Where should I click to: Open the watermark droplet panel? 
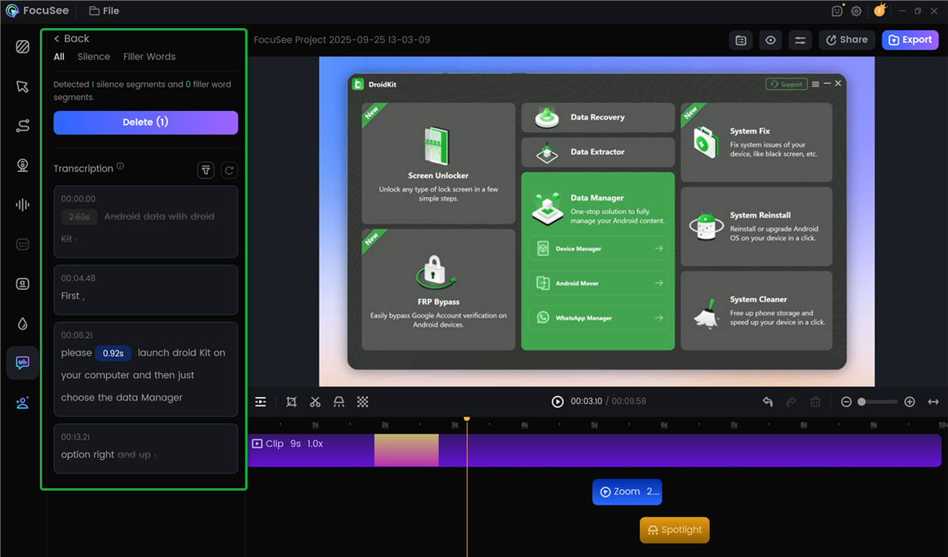tap(23, 323)
